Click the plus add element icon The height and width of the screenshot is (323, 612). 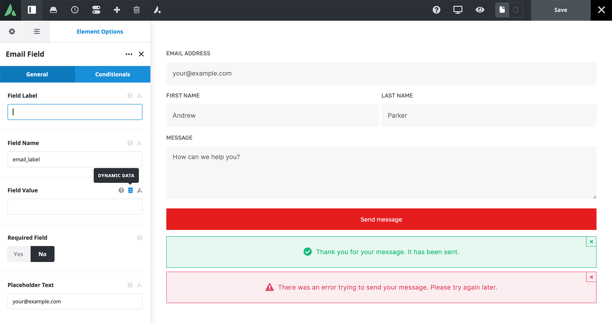117,10
